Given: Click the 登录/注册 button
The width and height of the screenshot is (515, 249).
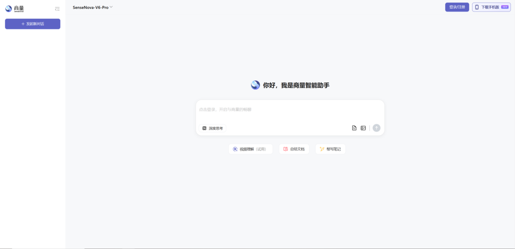Looking at the screenshot, I should coord(457,7).
